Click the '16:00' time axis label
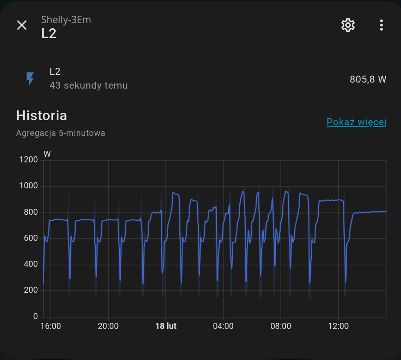This screenshot has width=401, height=360. pyautogui.click(x=51, y=326)
